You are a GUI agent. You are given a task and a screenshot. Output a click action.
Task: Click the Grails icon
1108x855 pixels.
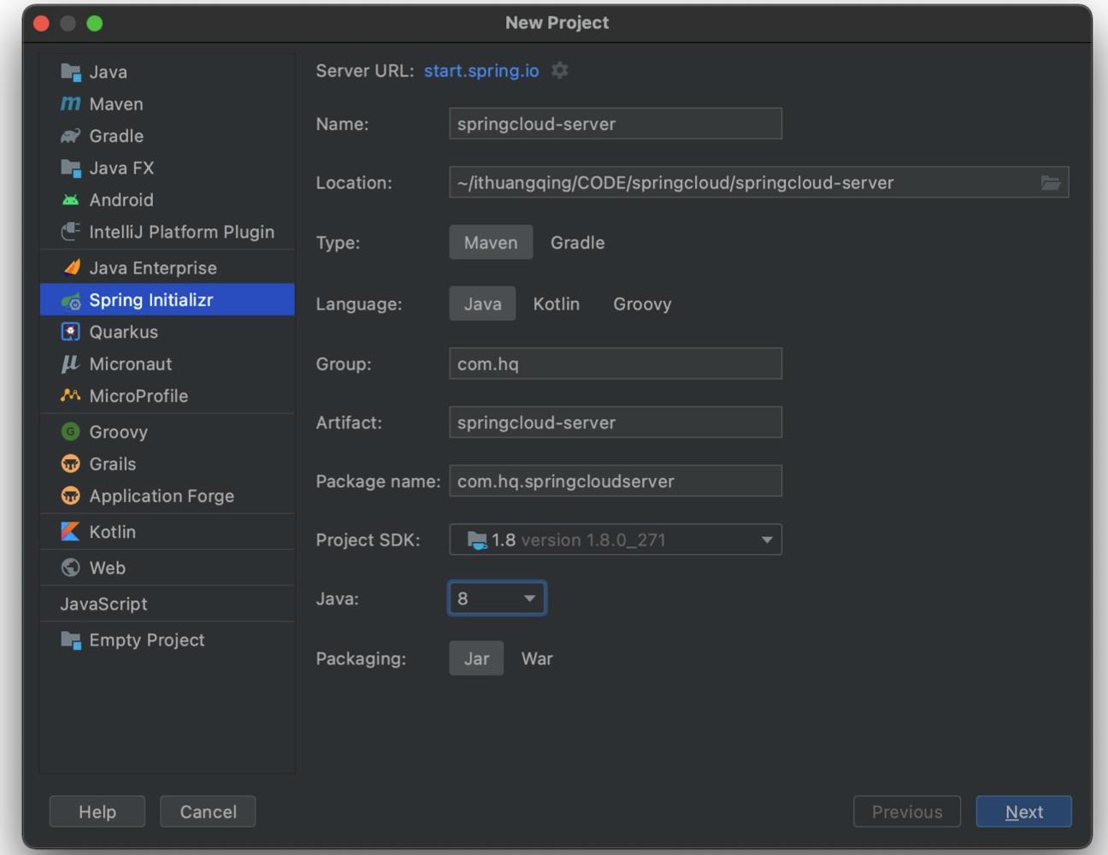click(70, 463)
